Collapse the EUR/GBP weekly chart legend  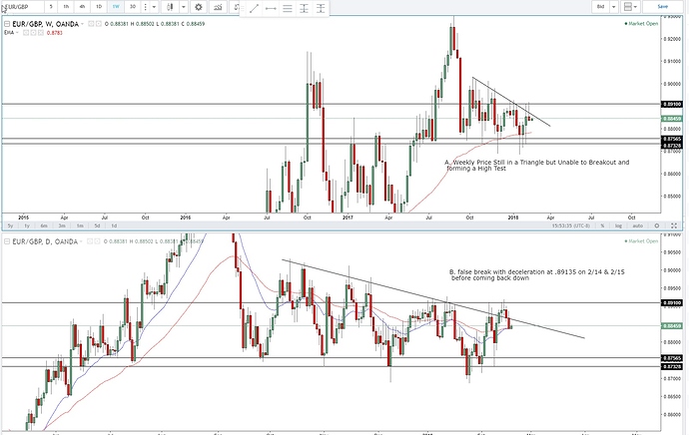pos(7,24)
